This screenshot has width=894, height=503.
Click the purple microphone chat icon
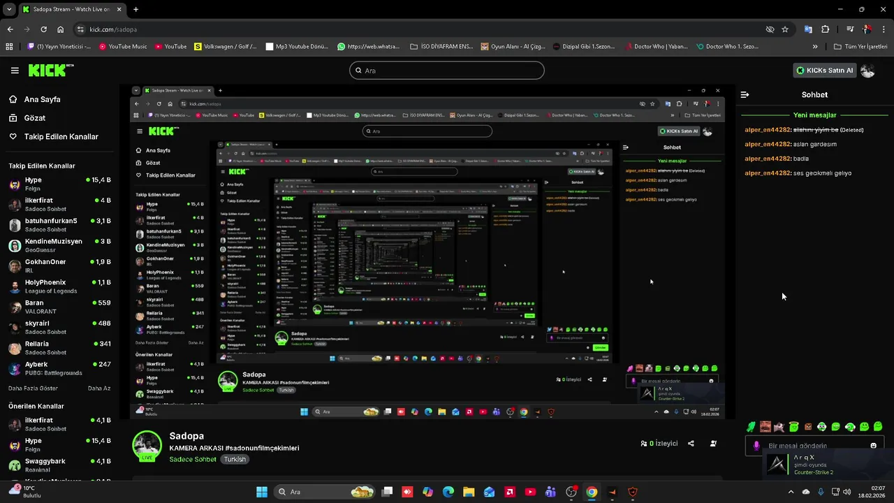click(756, 446)
